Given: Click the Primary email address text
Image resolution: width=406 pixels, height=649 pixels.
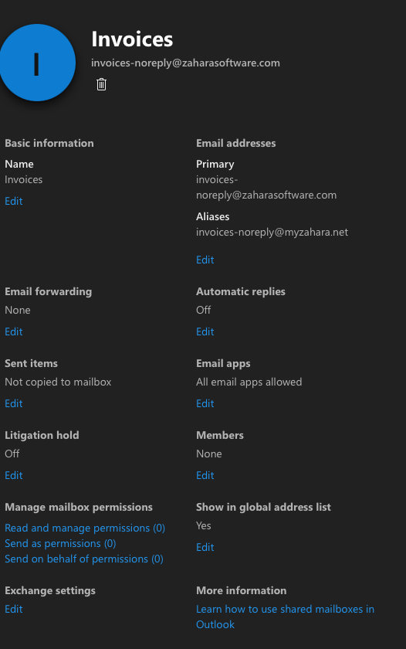Looking at the screenshot, I should click(x=266, y=188).
